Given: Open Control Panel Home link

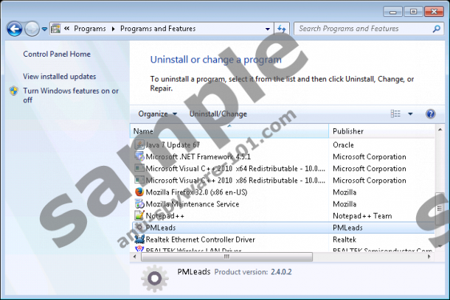Looking at the screenshot, I should pyautogui.click(x=57, y=54).
